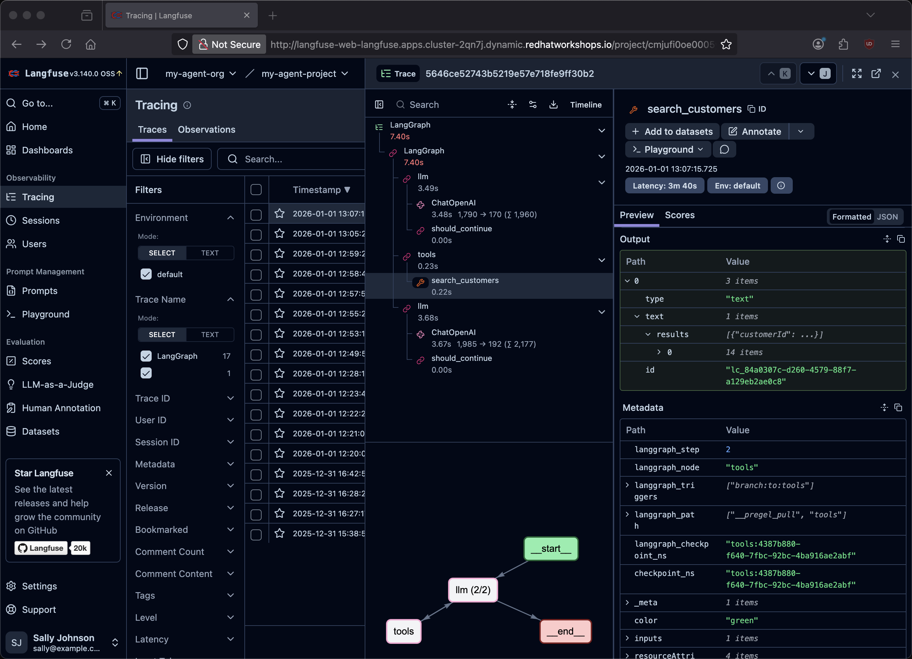Tick the select-all traces checkbox

click(256, 190)
